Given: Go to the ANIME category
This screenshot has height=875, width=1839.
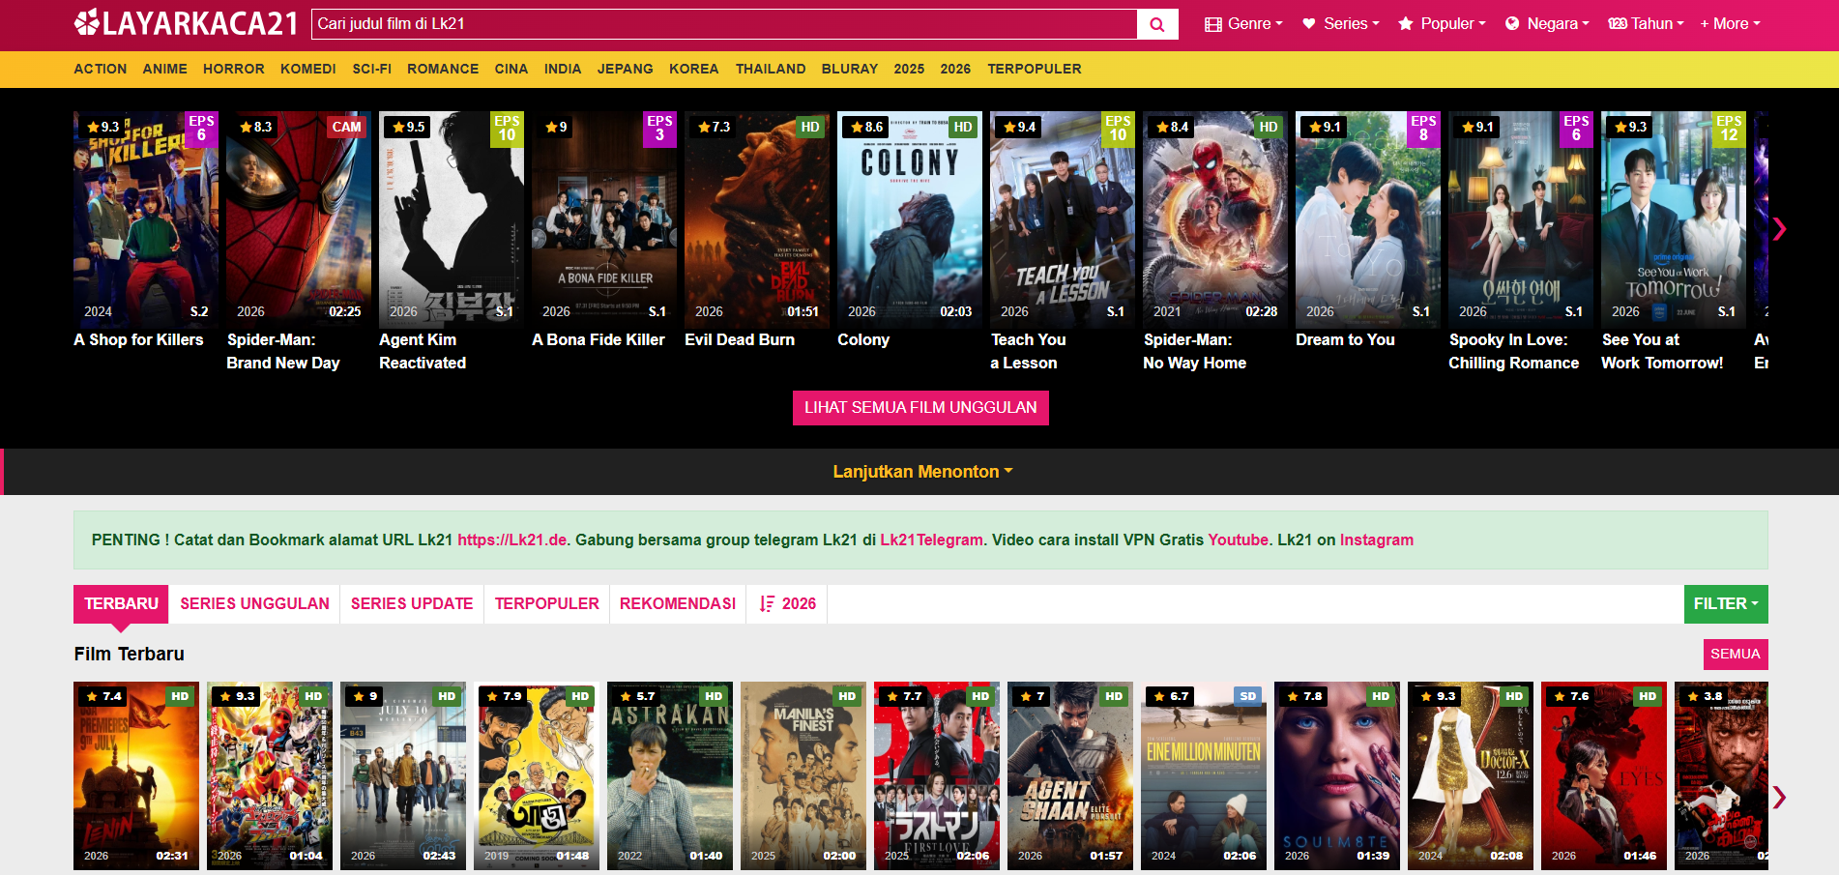Looking at the screenshot, I should (x=165, y=70).
